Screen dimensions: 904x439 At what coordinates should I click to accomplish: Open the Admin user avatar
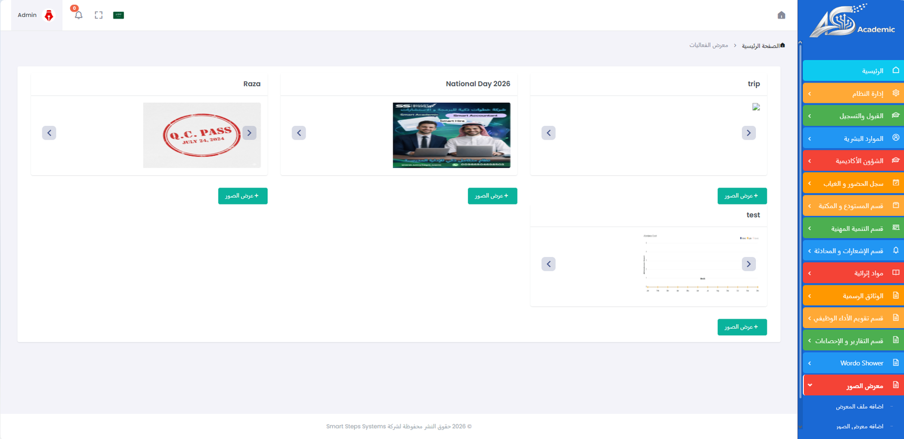pyautogui.click(x=49, y=15)
